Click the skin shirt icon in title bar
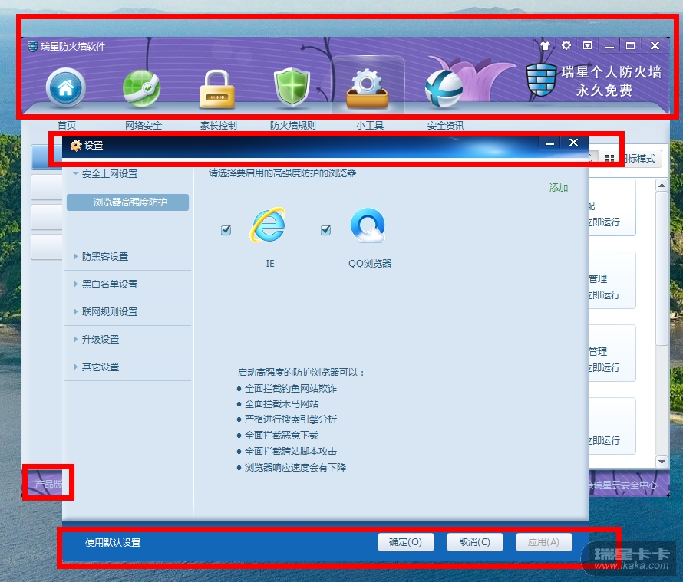The height and width of the screenshot is (582, 683). pos(545,45)
